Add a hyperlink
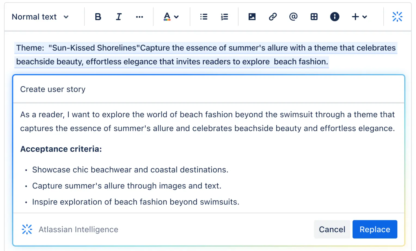416x251 pixels. tap(273, 17)
